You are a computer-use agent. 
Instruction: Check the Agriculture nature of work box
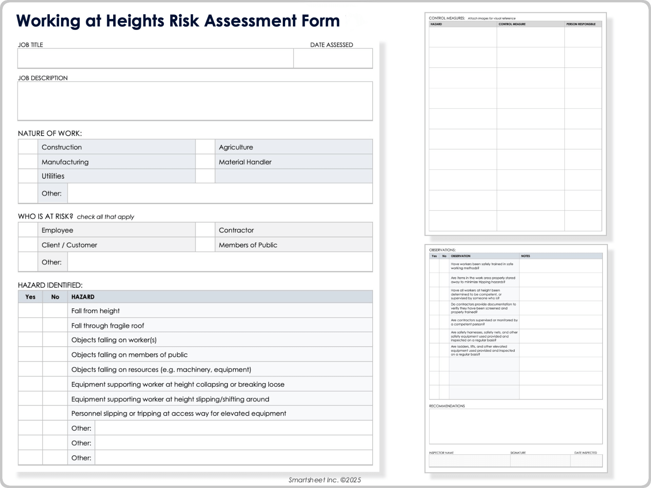205,147
